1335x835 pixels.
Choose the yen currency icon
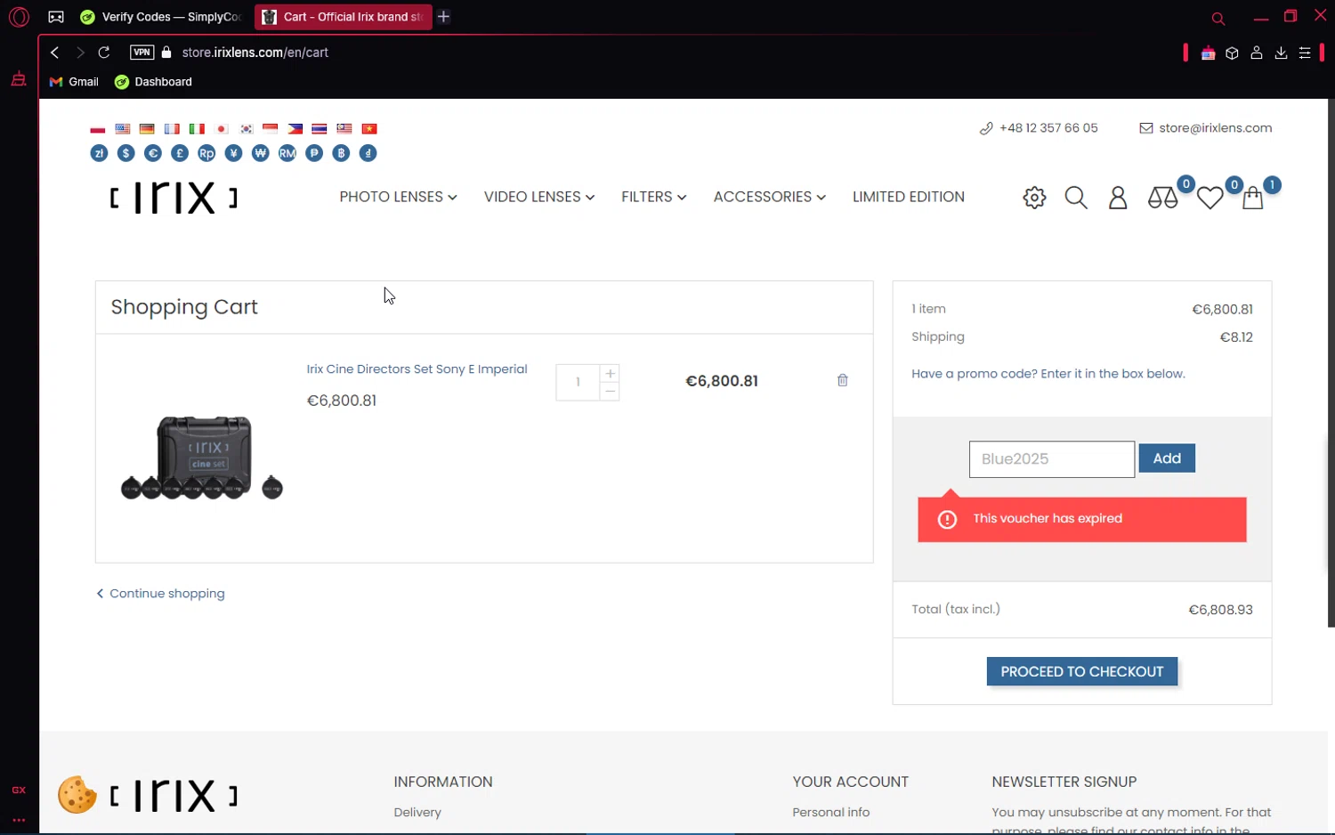point(233,153)
